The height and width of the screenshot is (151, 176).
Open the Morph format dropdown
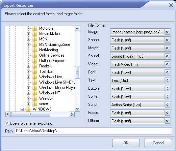[x=167, y=48]
